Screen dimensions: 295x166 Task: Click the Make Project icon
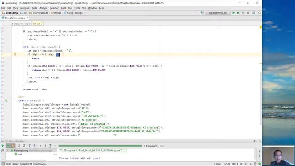pos(202,13)
